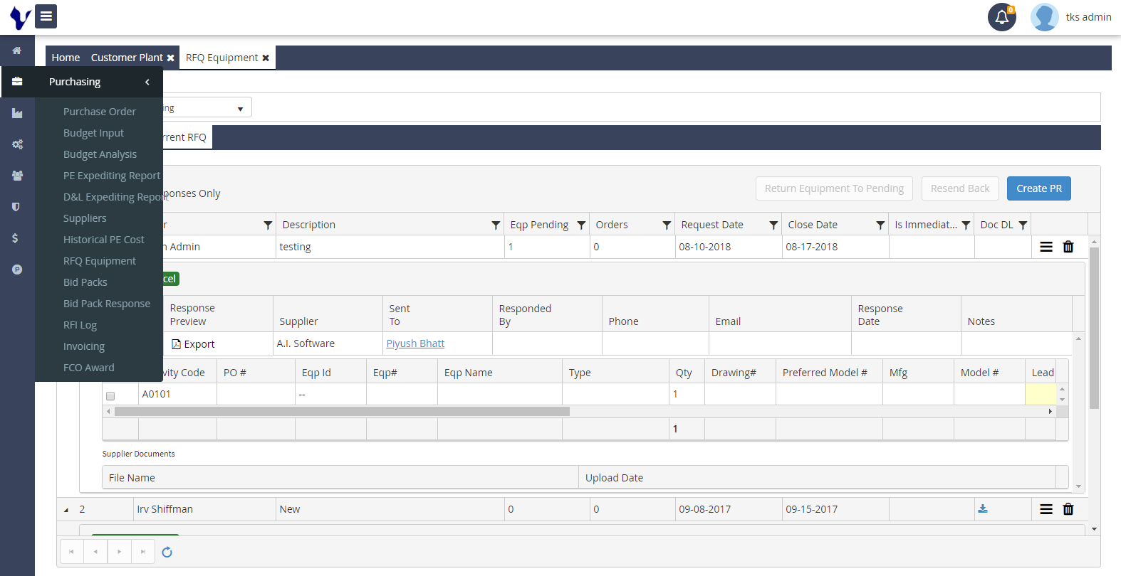
Task: Click the equipment grid horizontal scrollbar
Action: 342,411
